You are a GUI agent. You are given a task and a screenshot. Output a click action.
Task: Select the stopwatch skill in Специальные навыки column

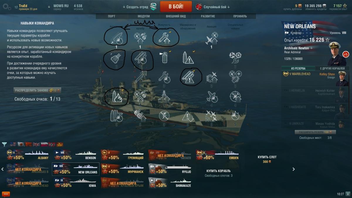pos(235,116)
